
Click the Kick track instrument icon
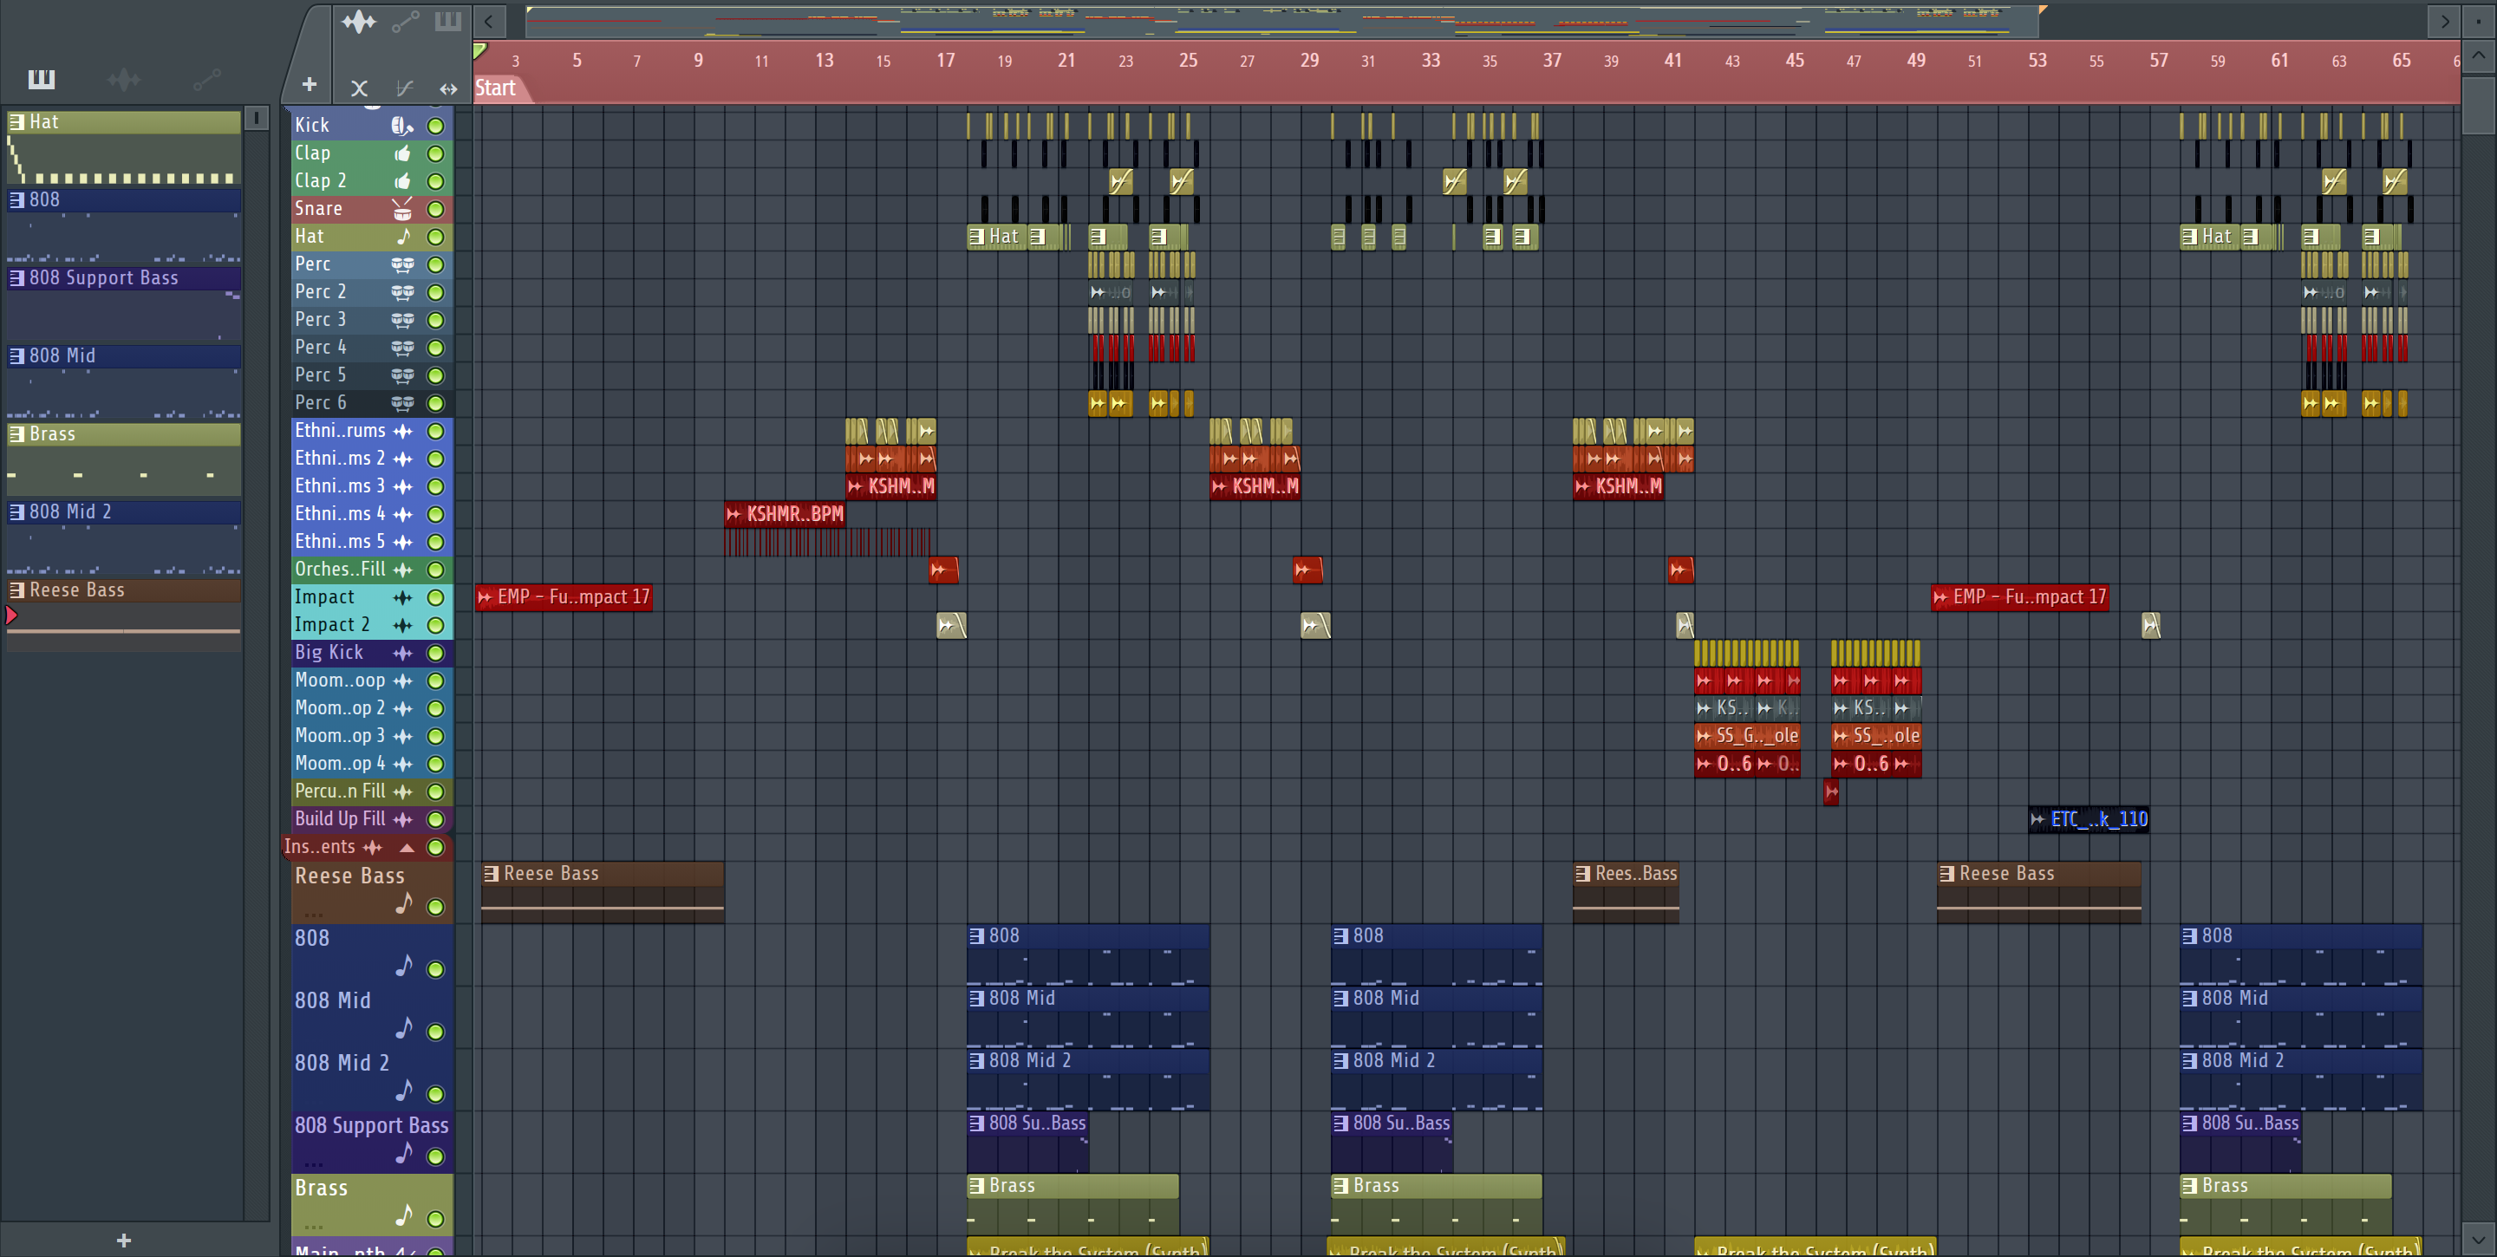coord(401,125)
